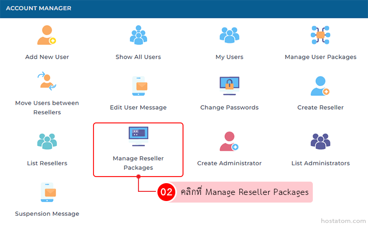368x225 pixels.
Task: Open the Show All Users icon
Action: tap(138, 35)
